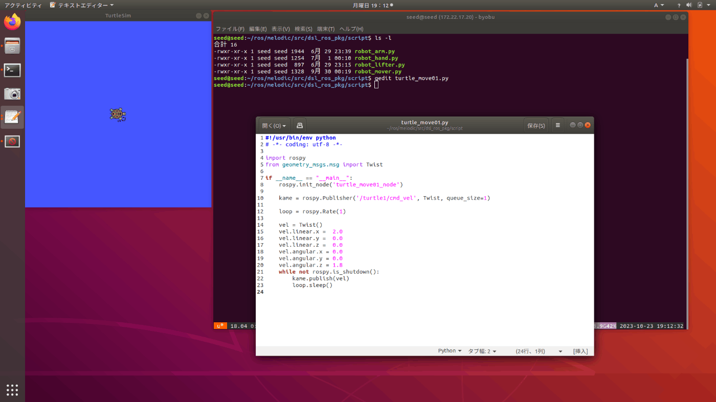Screen dimensions: 716x402
Task: Open the 端末(T) terminal menu
Action: pyautogui.click(x=325, y=29)
